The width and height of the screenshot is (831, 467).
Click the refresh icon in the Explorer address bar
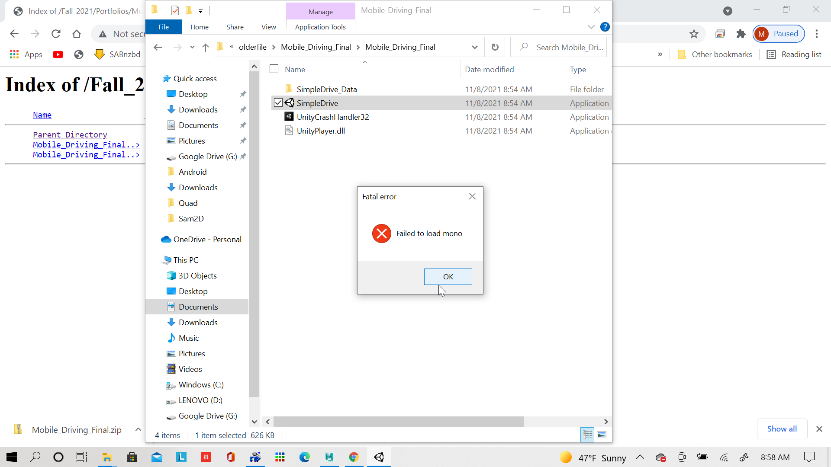click(495, 47)
